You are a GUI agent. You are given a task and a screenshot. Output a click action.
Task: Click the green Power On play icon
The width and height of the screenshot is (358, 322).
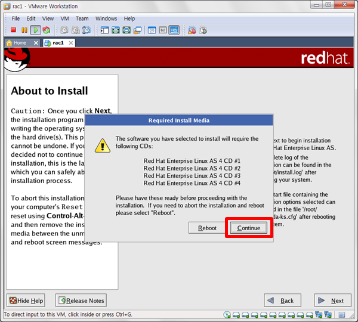coord(36,30)
